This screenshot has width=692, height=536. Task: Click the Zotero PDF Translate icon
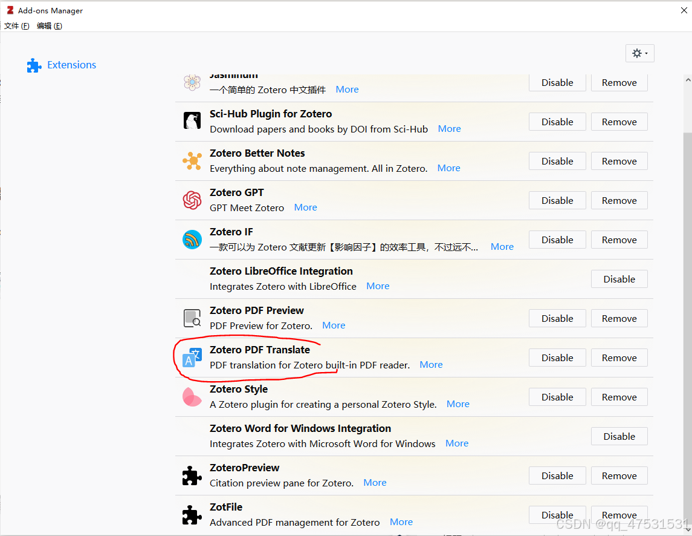point(192,358)
